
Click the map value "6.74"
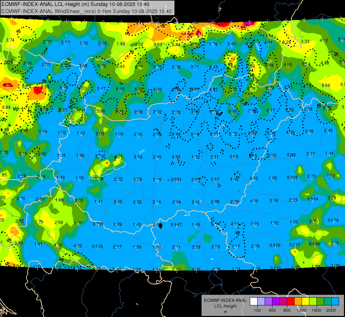139,67
